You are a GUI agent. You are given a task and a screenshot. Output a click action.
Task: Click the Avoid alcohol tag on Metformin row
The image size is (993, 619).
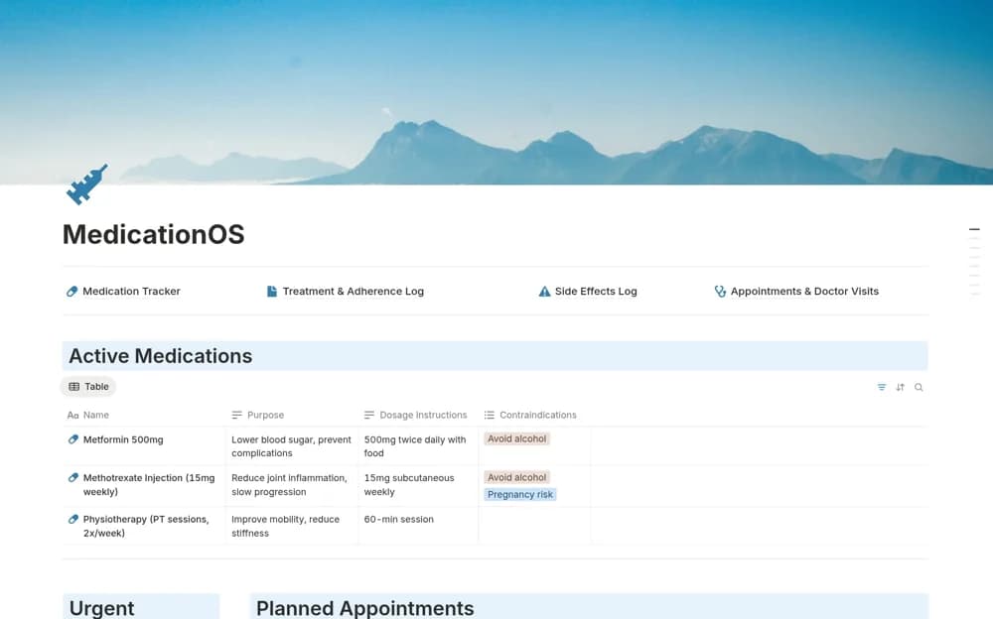click(x=516, y=438)
